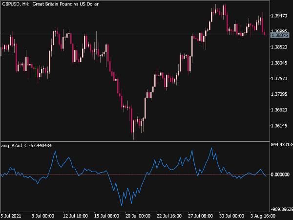This screenshot has height=220, width=293.
Task: Click the 1.39470 price axis label
Action: click(279, 16)
